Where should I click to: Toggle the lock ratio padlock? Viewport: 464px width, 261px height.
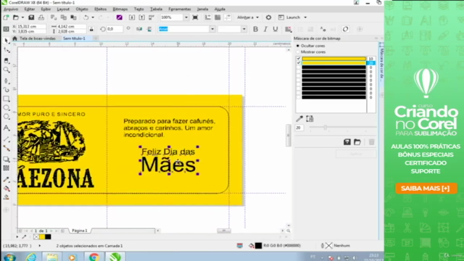[x=91, y=29]
